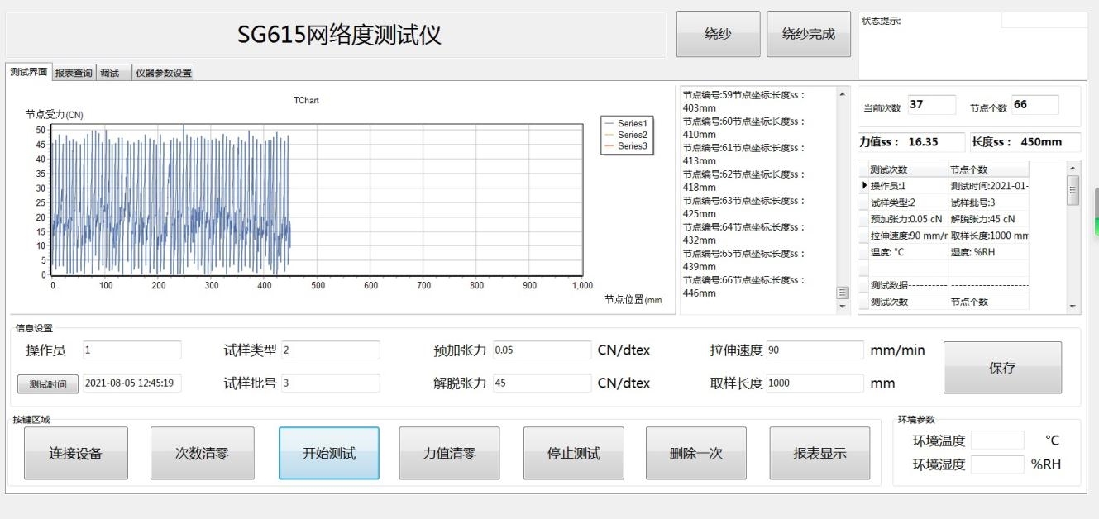Open the 仪器参数设置 tab
The image size is (1099, 519).
163,73
